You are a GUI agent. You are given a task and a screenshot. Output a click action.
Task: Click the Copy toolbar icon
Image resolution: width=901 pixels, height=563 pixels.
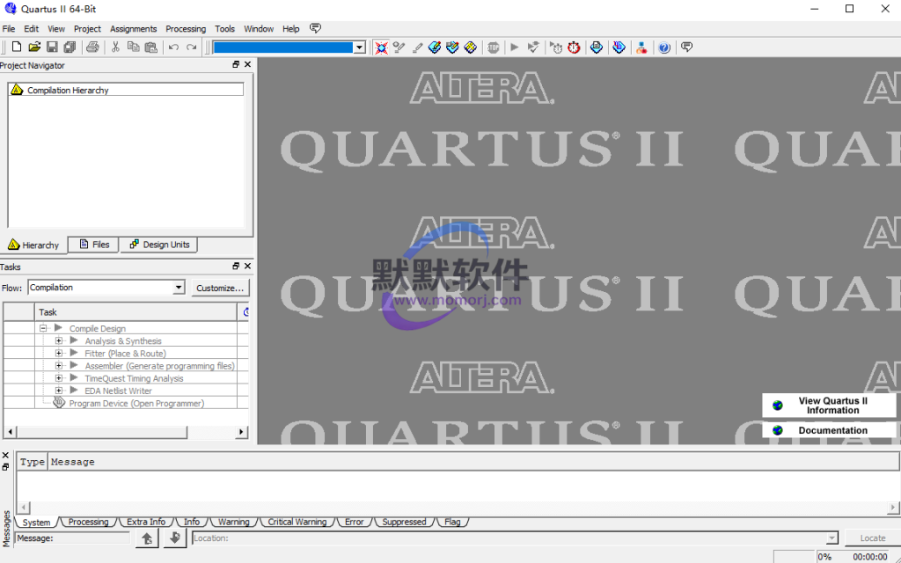click(134, 48)
